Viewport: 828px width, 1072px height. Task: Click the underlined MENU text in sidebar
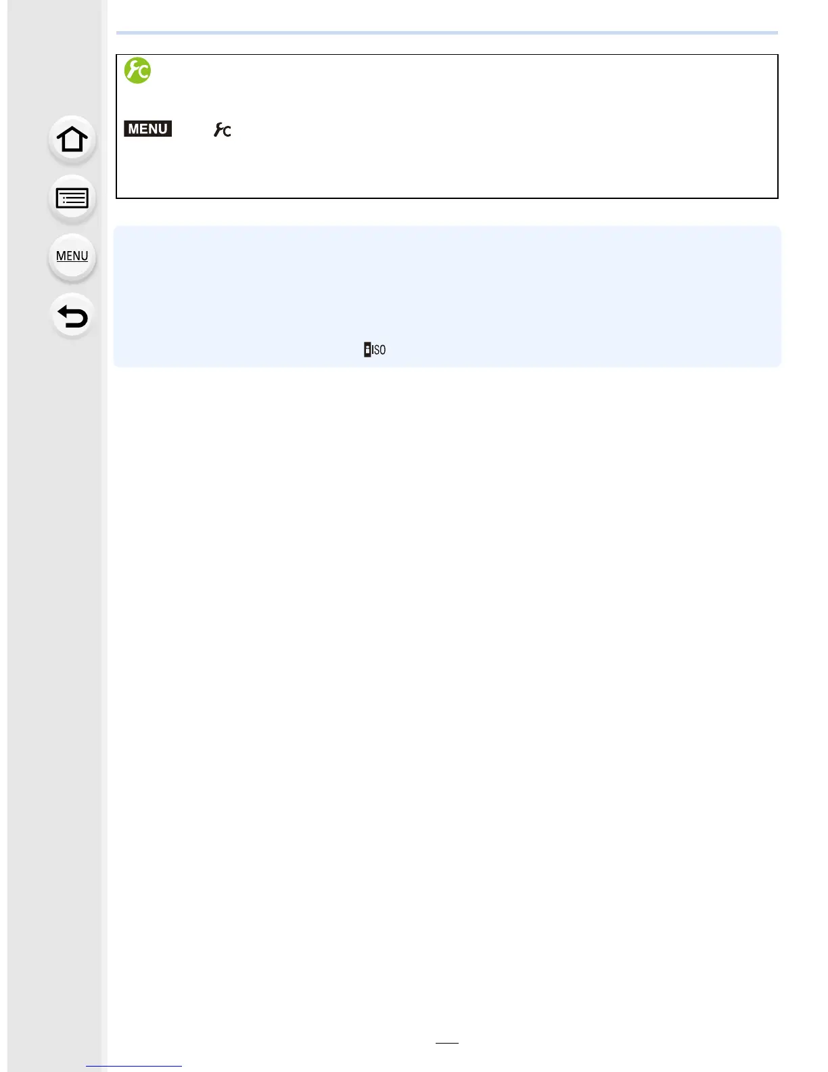[x=72, y=256]
